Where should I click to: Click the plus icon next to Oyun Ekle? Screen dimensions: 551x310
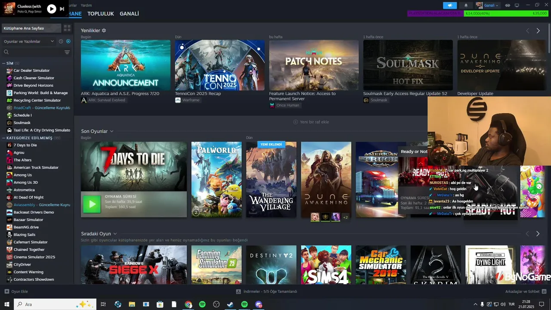[6, 291]
